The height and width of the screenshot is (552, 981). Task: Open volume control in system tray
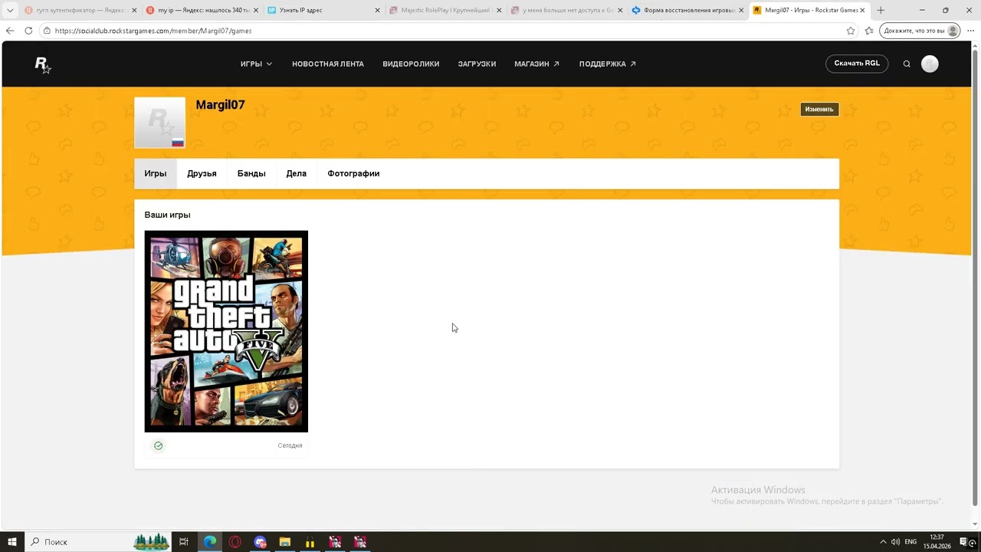click(895, 542)
